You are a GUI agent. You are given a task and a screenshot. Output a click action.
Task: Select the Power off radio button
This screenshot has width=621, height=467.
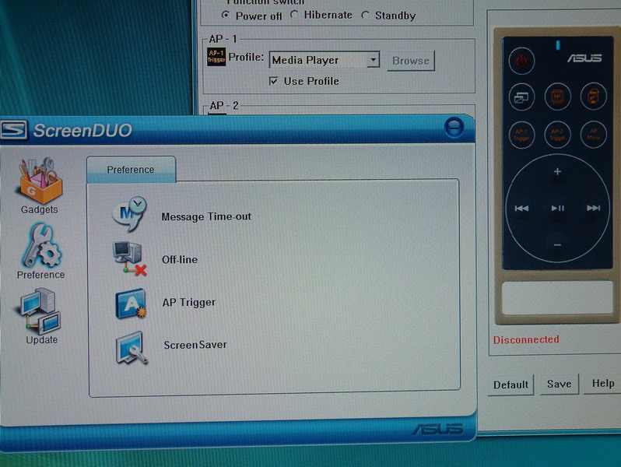[x=226, y=15]
